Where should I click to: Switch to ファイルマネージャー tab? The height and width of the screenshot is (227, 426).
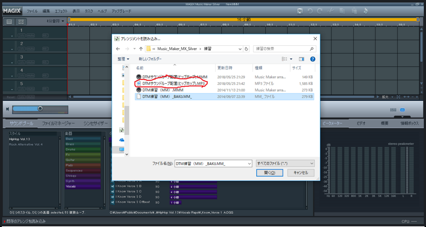click(58, 123)
